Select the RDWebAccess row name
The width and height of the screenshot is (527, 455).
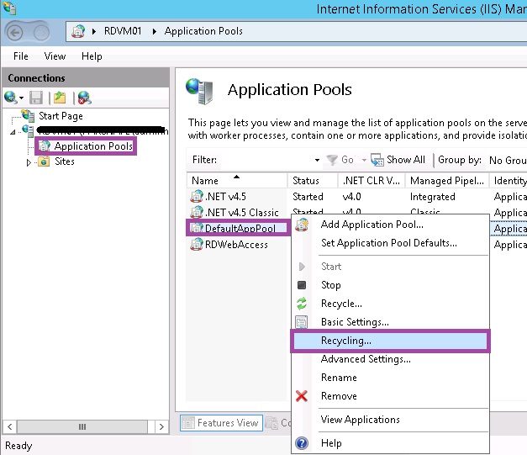236,245
